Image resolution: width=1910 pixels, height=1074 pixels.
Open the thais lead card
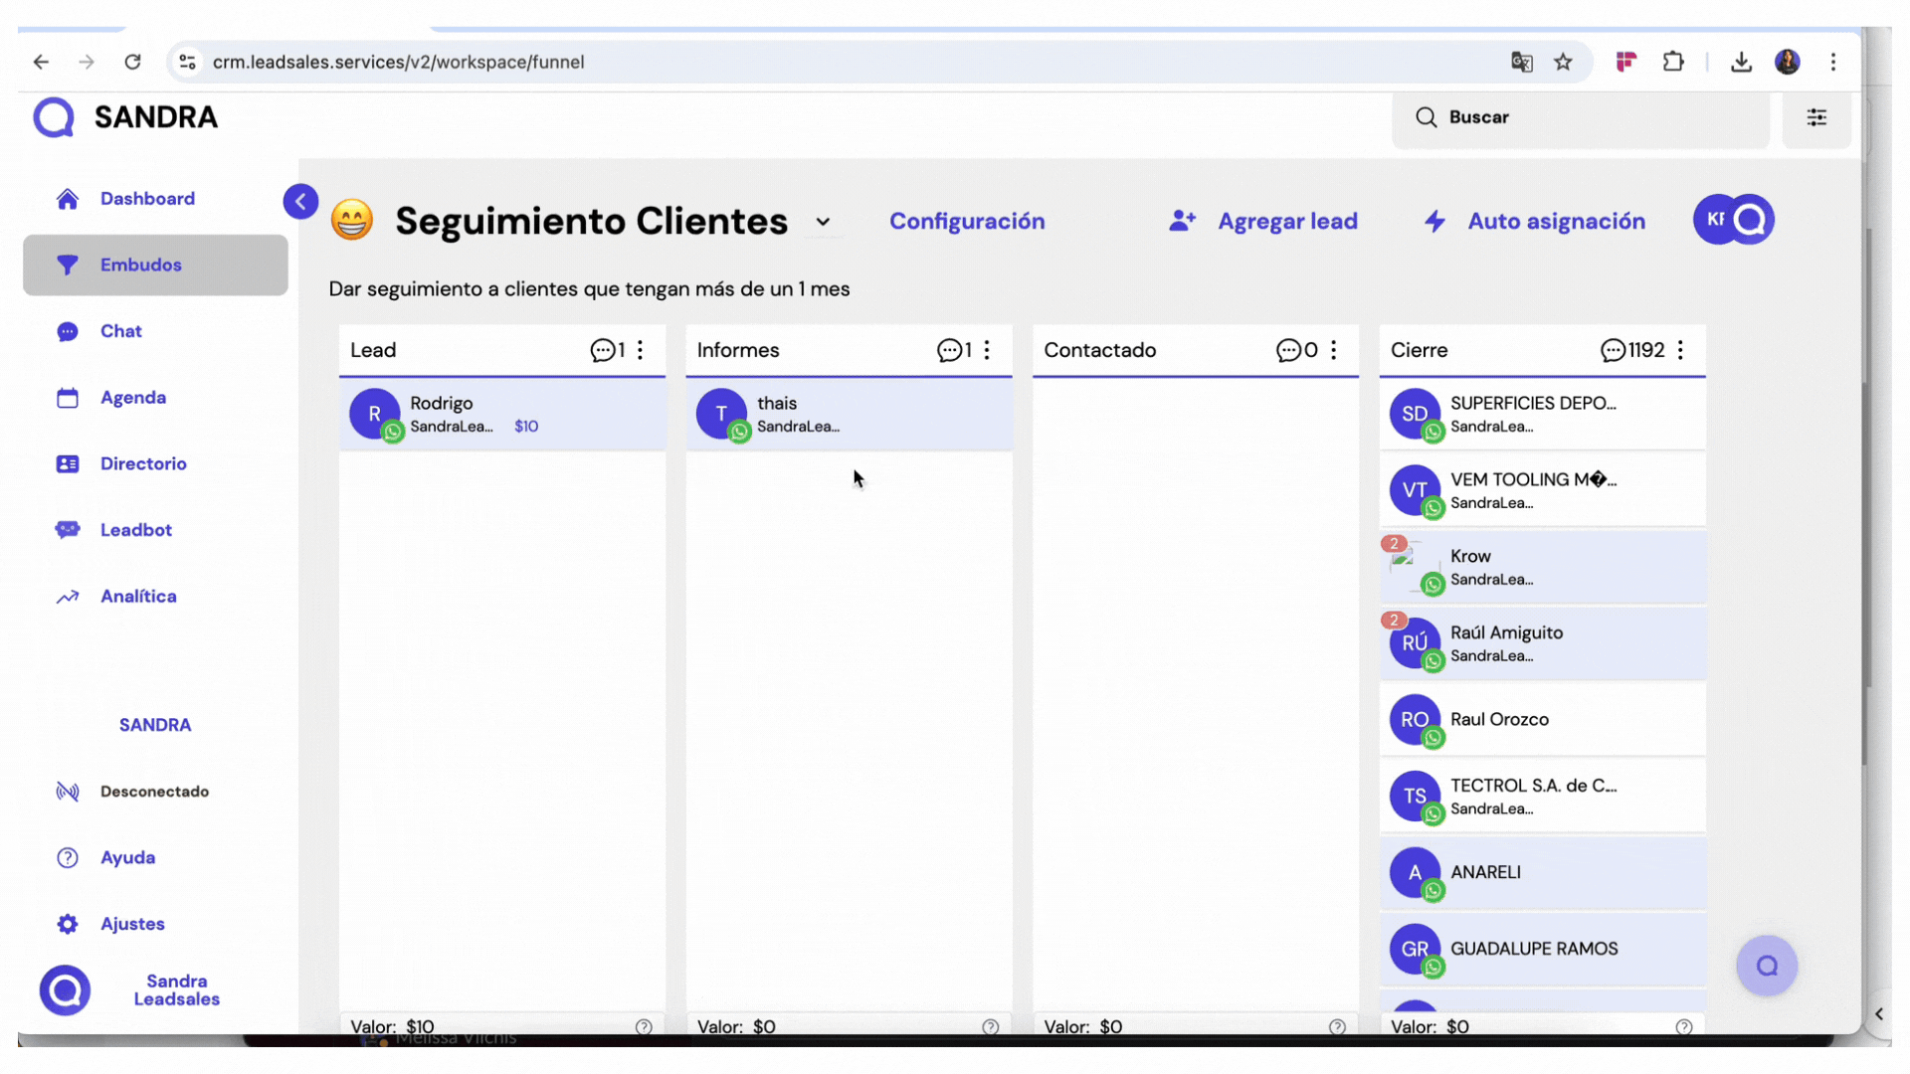coord(849,415)
